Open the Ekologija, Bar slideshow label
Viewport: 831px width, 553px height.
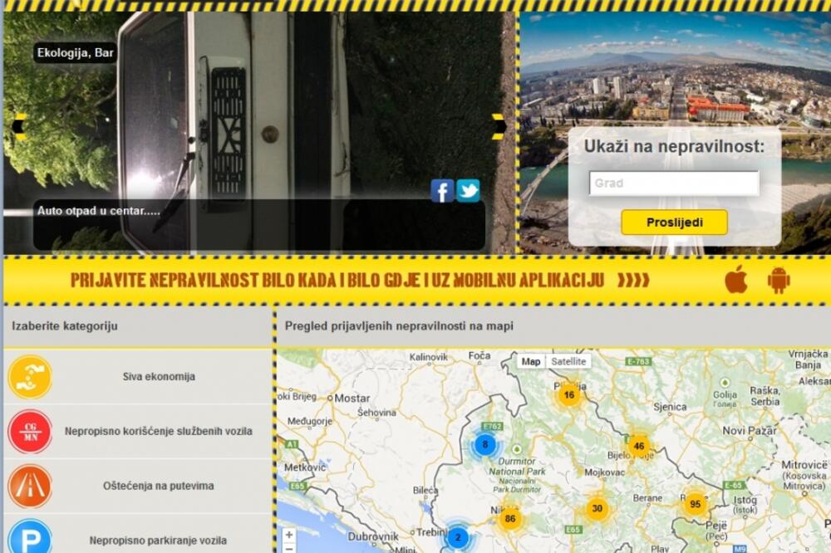[x=74, y=52]
